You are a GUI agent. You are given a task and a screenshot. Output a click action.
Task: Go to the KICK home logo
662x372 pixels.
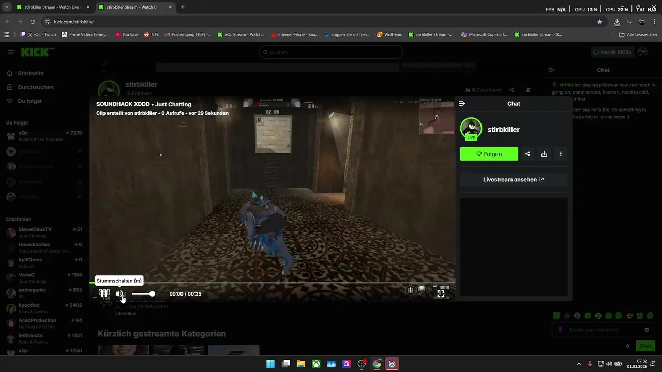(x=37, y=52)
